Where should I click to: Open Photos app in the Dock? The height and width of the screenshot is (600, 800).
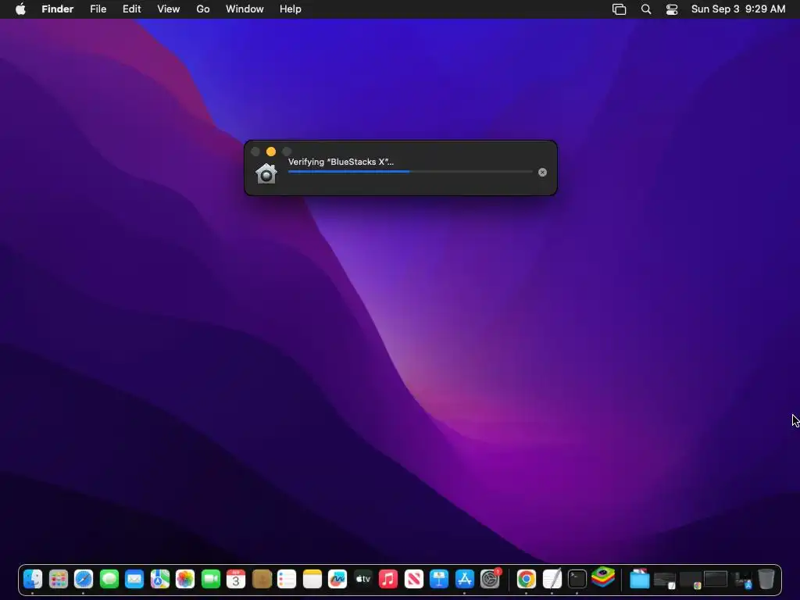(185, 579)
